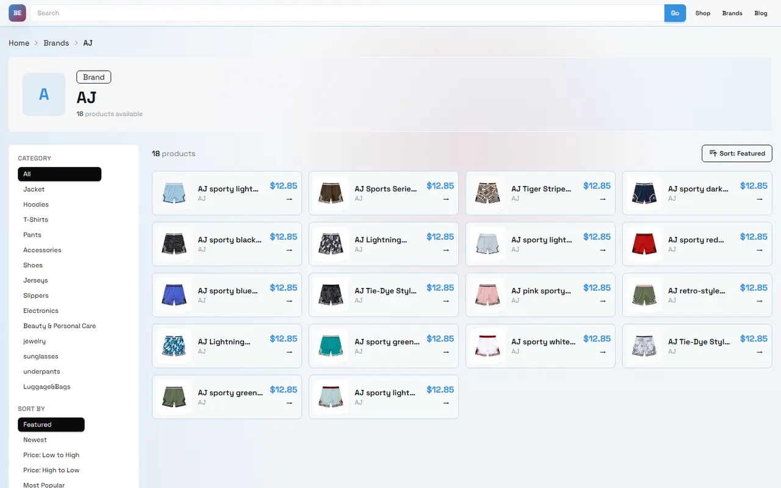Filter by Electronics category
781x488 pixels.
(x=41, y=310)
